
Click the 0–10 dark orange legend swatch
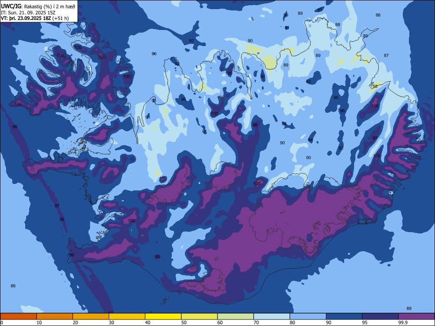pyautogui.click(x=18, y=316)
